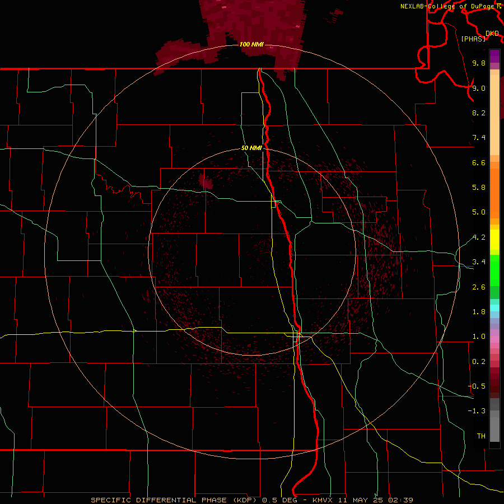Click the 3.4 color scale value

click(479, 262)
